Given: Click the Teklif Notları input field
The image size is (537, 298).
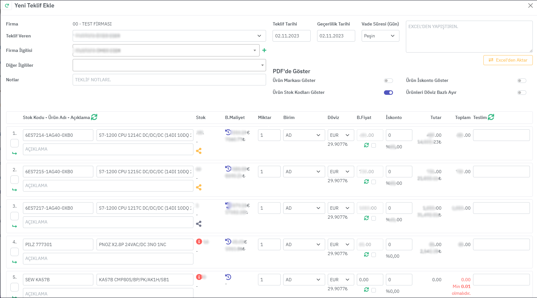Looking at the screenshot, I should click(x=169, y=80).
